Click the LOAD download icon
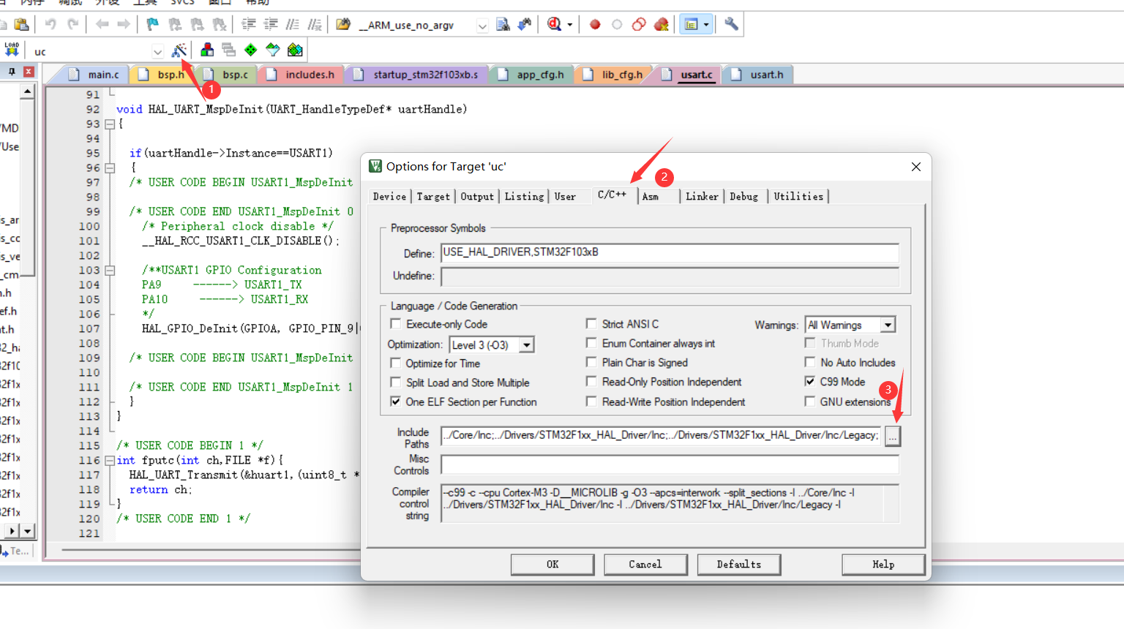Viewport: 1124px width, 629px height. (x=12, y=50)
